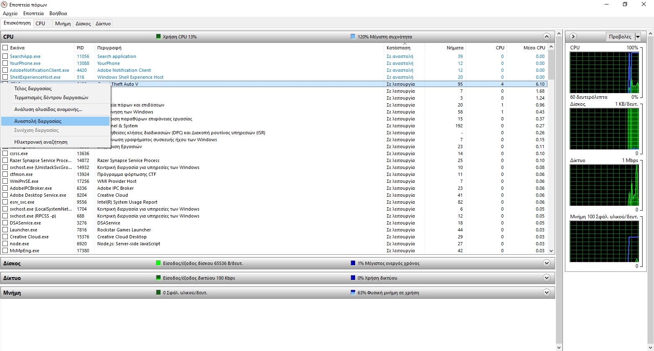Collapse the right graphs pane arrow

573,37
